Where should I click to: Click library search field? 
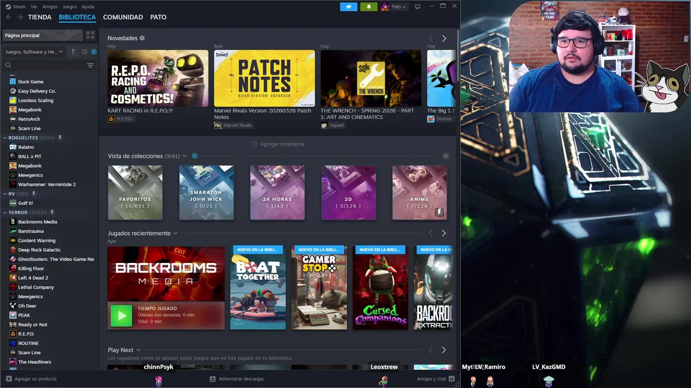(46, 65)
